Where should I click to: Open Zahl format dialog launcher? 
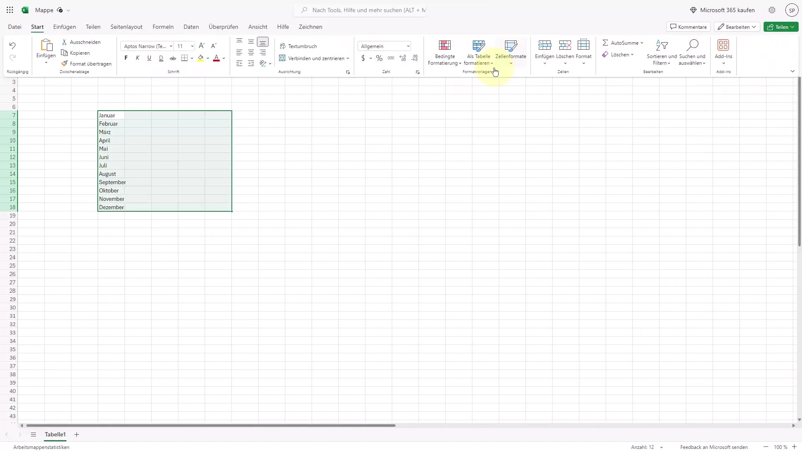pyautogui.click(x=418, y=72)
